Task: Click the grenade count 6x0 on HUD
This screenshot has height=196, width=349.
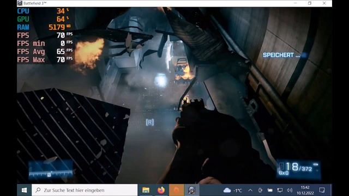Action: pos(284,173)
